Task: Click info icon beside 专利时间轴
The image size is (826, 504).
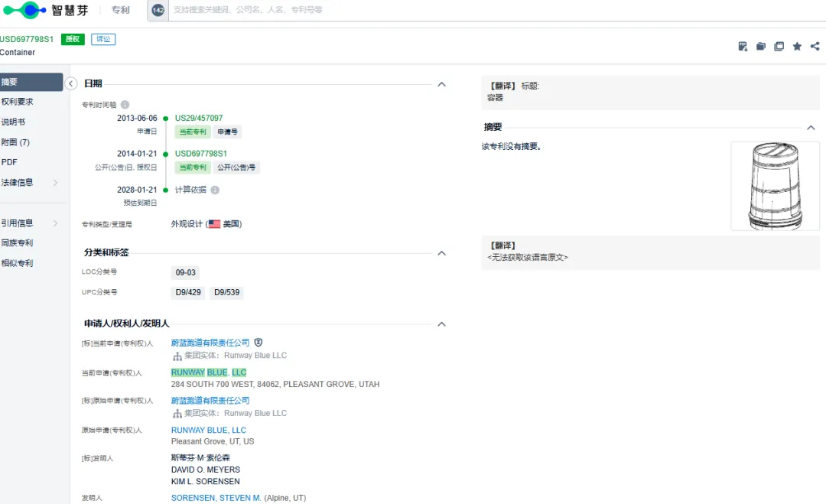Action: click(x=125, y=105)
